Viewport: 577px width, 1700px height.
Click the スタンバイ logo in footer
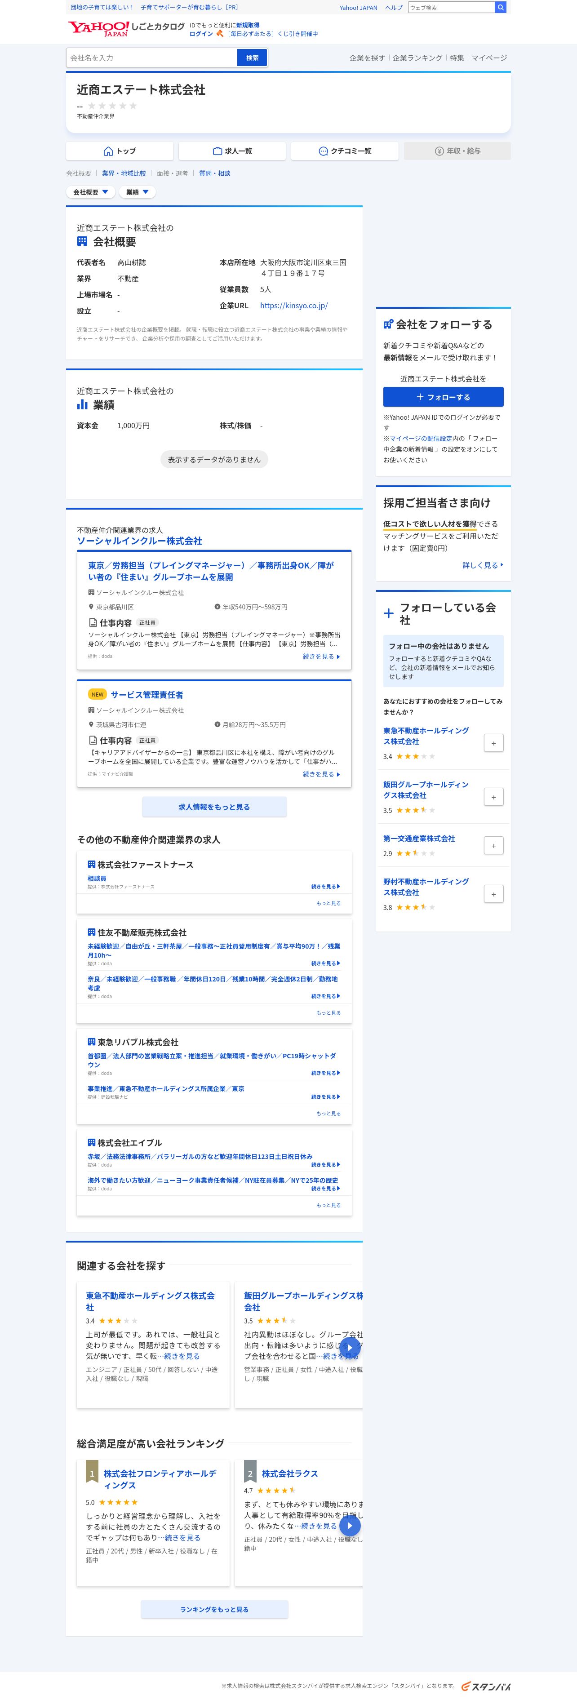click(486, 1686)
